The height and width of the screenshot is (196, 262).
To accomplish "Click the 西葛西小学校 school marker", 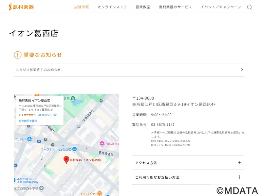I will tap(42, 188).
